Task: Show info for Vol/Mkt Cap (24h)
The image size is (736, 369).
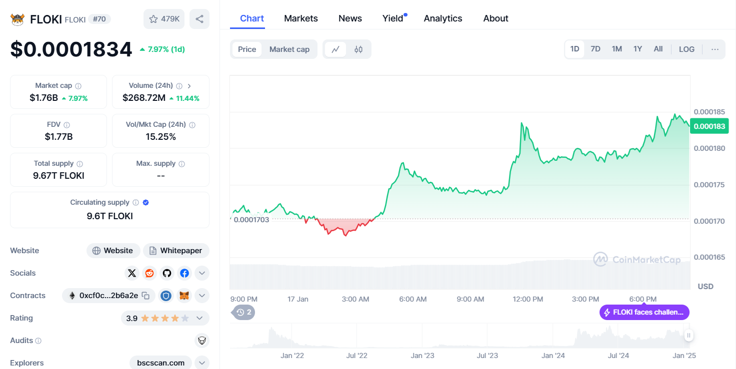Action: coord(192,125)
